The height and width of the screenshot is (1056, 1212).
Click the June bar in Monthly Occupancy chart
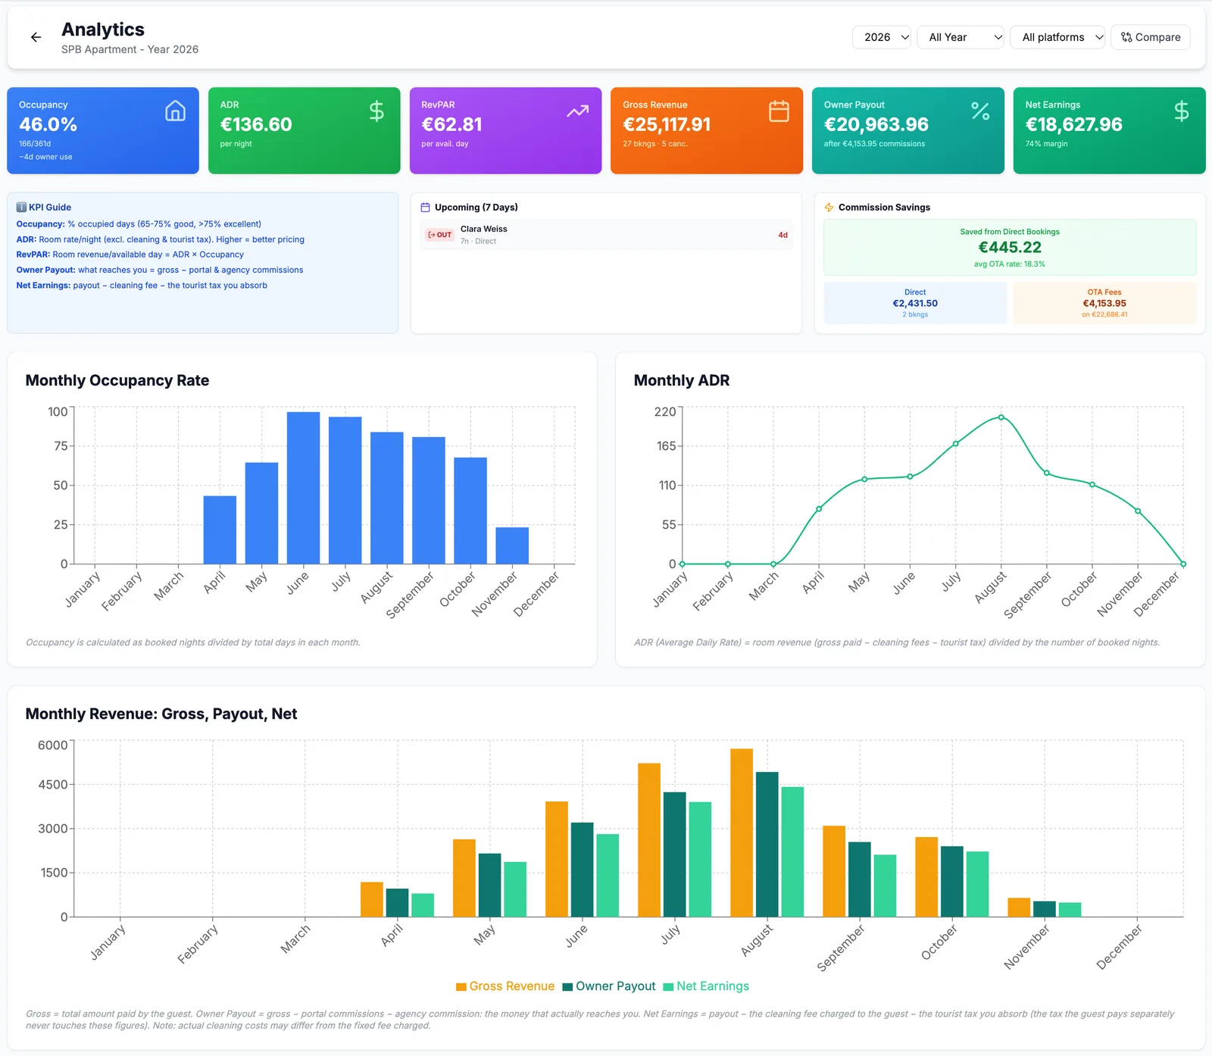click(303, 488)
